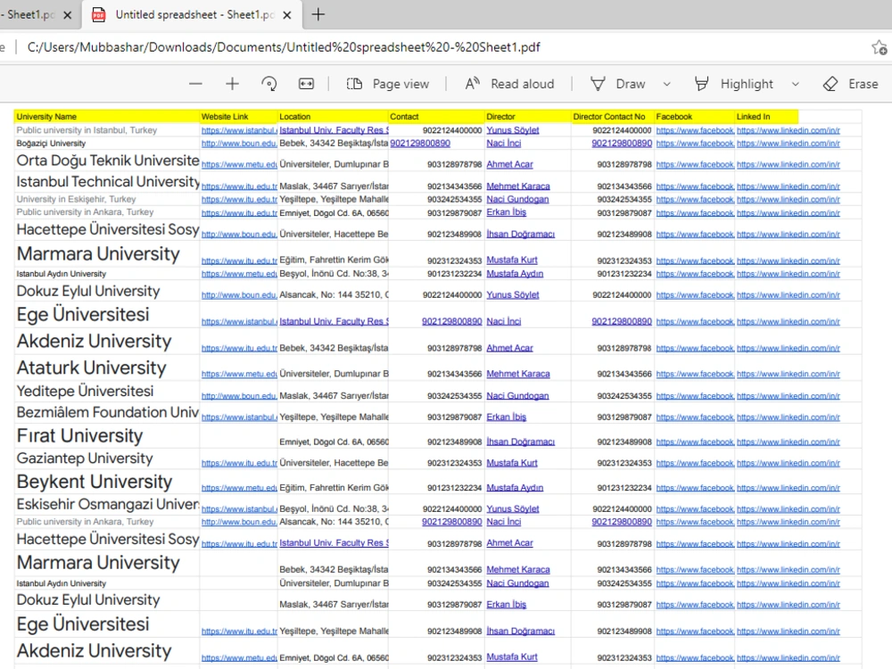Start Read aloud

[509, 84]
